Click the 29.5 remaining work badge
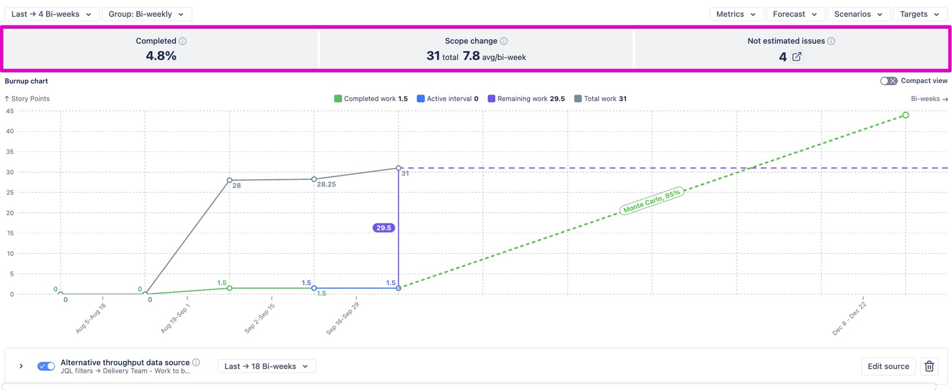 point(384,228)
